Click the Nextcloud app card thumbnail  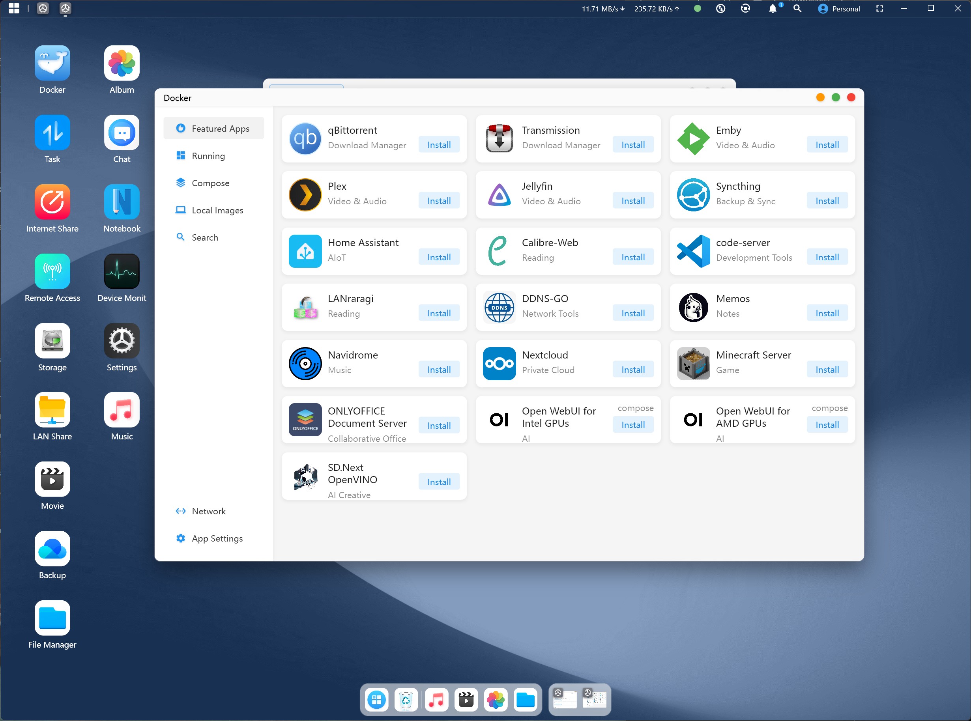(x=499, y=364)
